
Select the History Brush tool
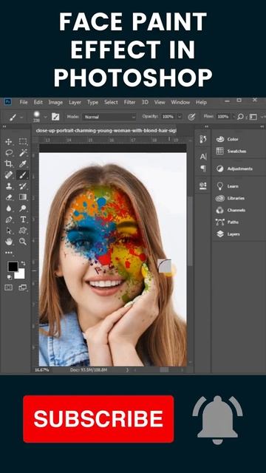(x=23, y=186)
